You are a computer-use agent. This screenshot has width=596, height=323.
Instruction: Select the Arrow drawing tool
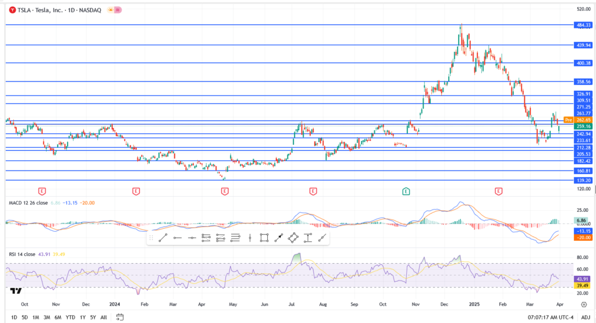pos(279,238)
